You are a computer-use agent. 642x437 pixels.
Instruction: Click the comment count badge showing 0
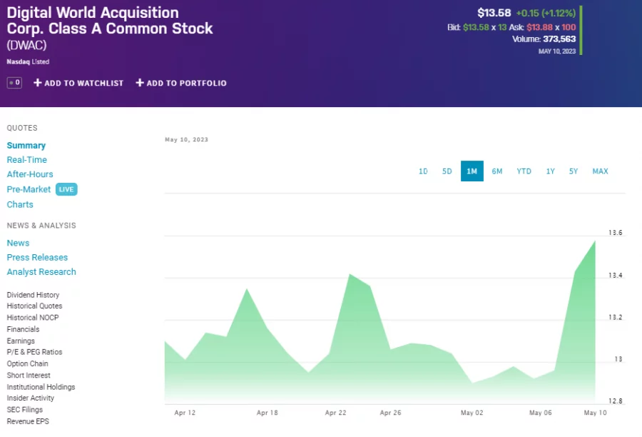click(x=14, y=83)
